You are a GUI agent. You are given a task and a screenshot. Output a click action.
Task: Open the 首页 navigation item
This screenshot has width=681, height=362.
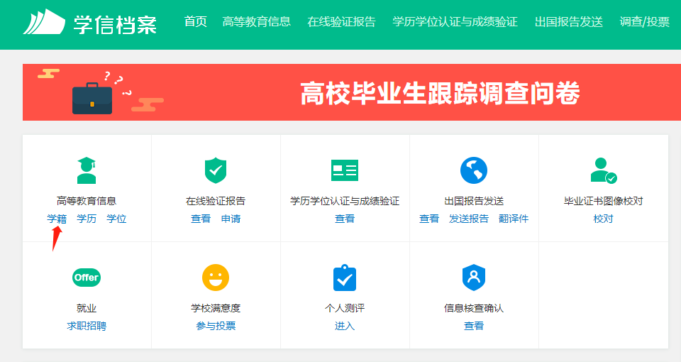pos(196,21)
